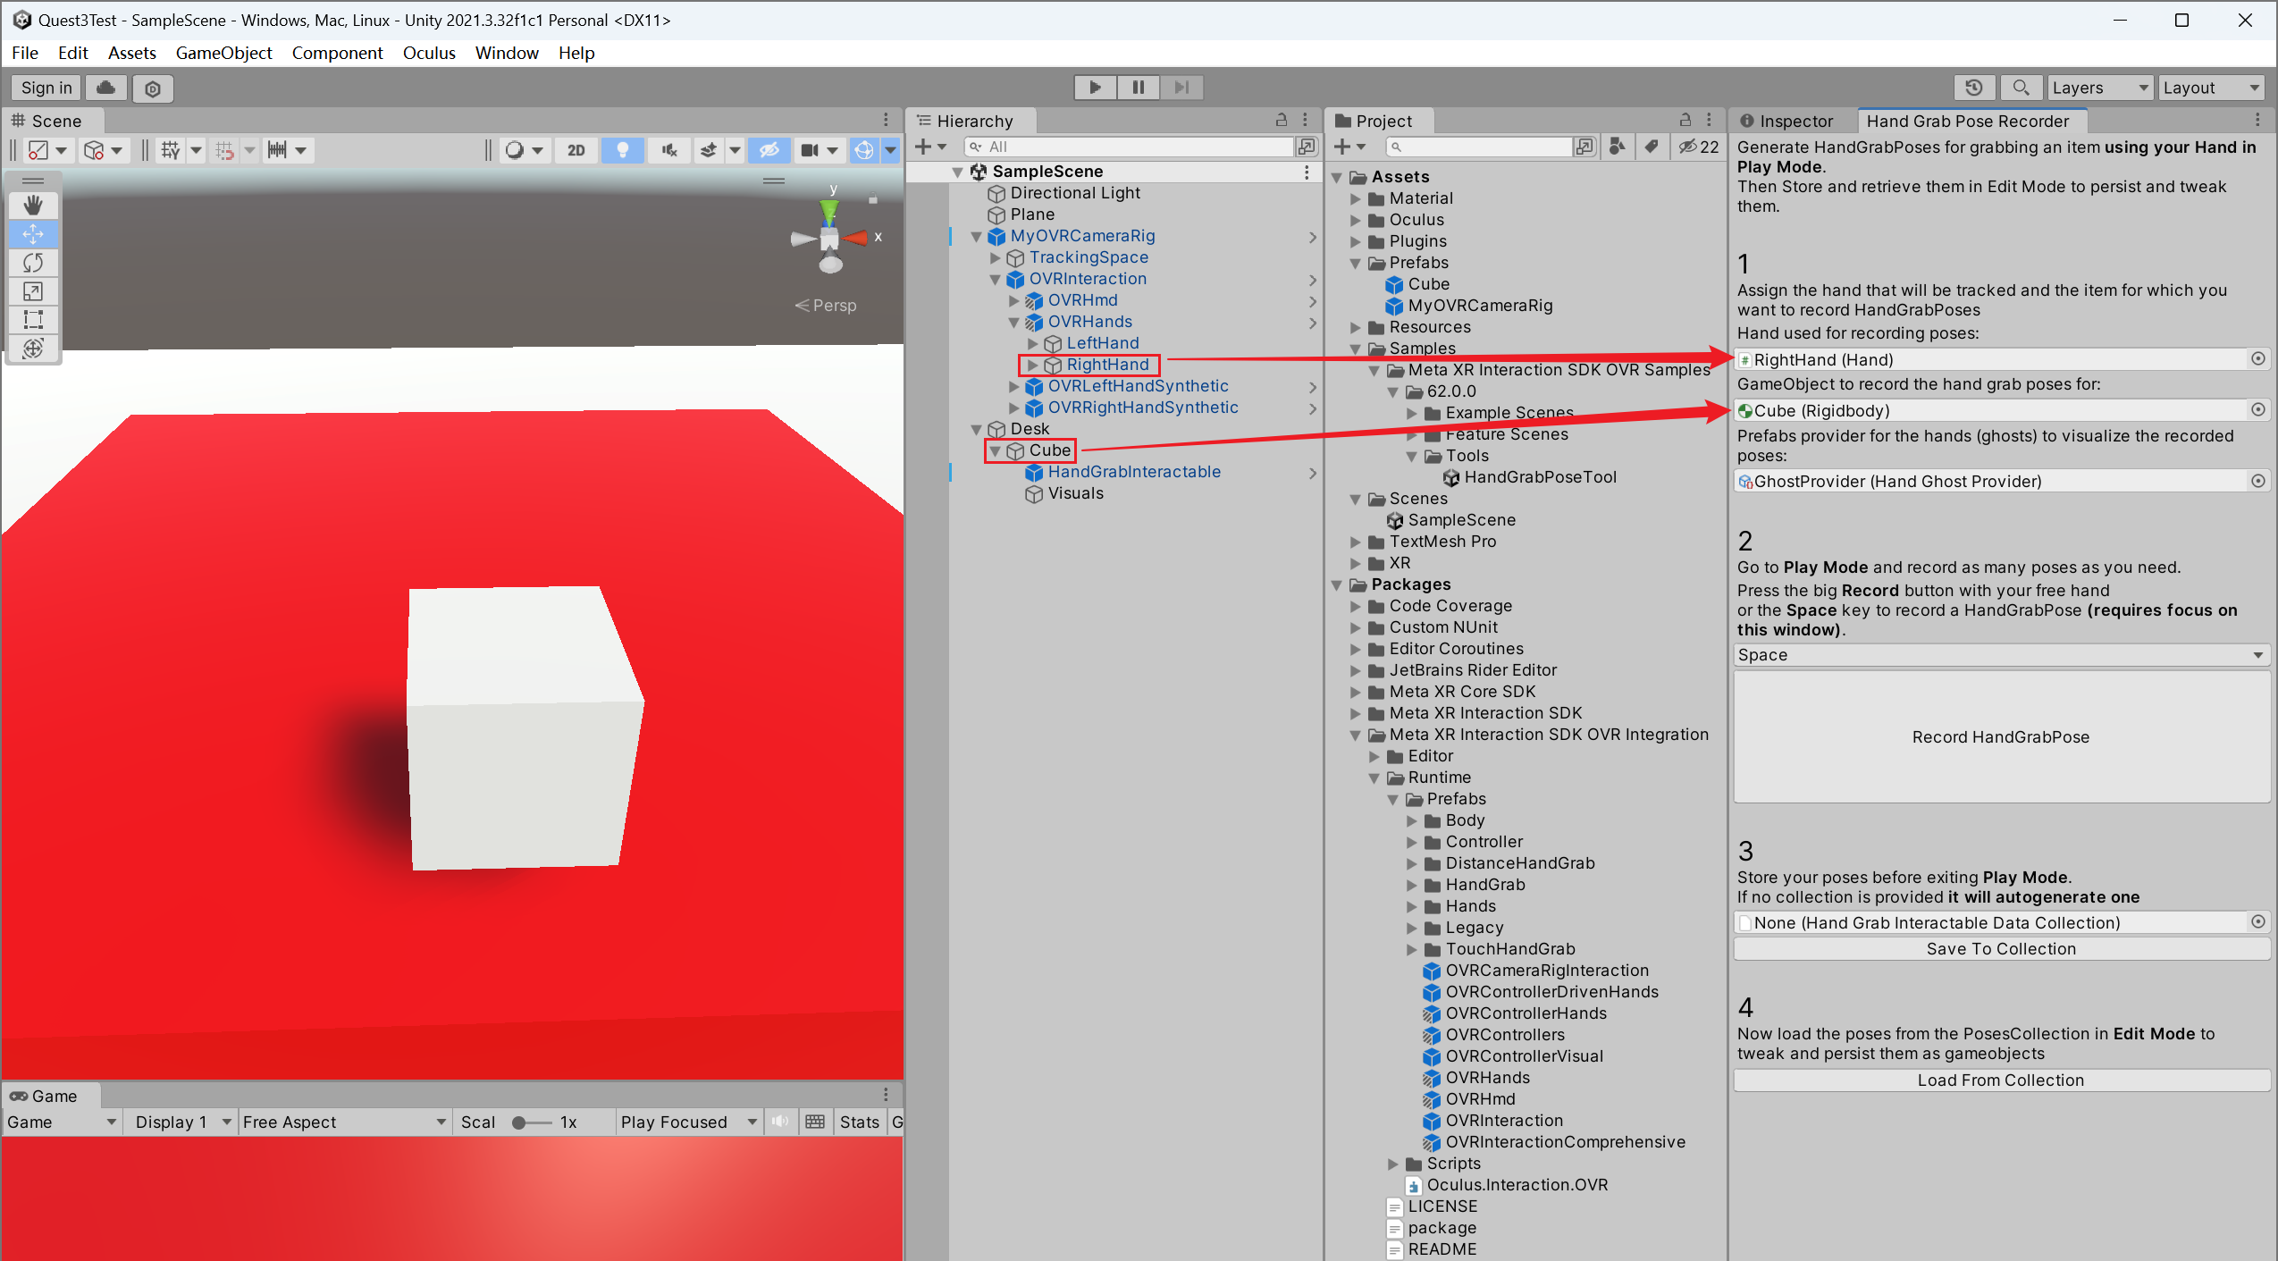Screen dimensions: 2278x1261
Task: Toggle scene visibility of hidden objects
Action: coord(769,150)
